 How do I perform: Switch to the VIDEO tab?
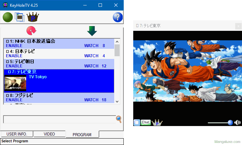point(49,134)
